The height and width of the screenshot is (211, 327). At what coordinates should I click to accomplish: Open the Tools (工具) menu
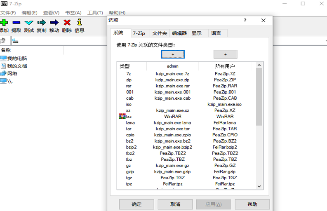click(95, 13)
